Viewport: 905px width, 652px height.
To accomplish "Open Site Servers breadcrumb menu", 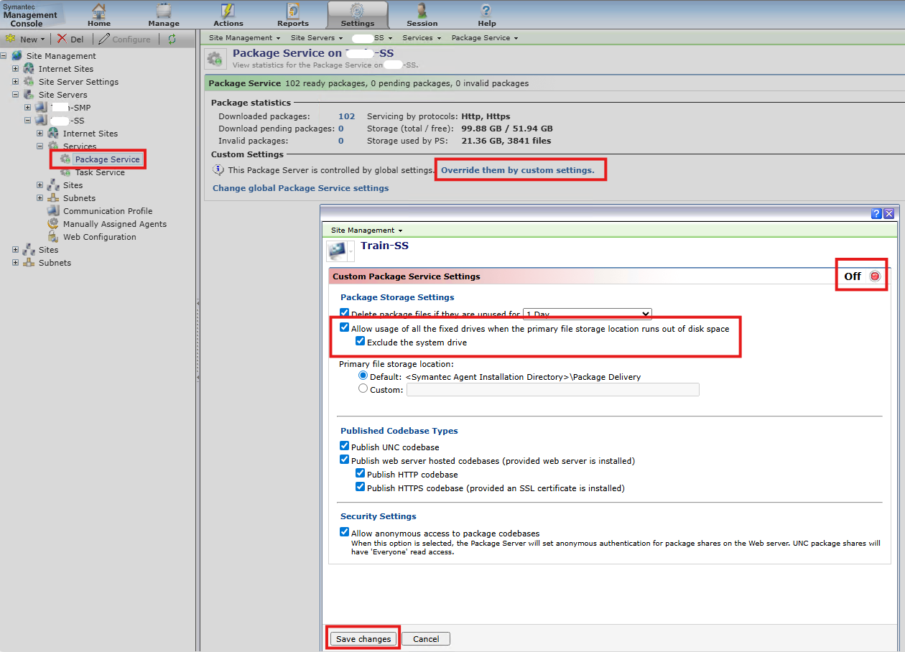I will [x=316, y=38].
